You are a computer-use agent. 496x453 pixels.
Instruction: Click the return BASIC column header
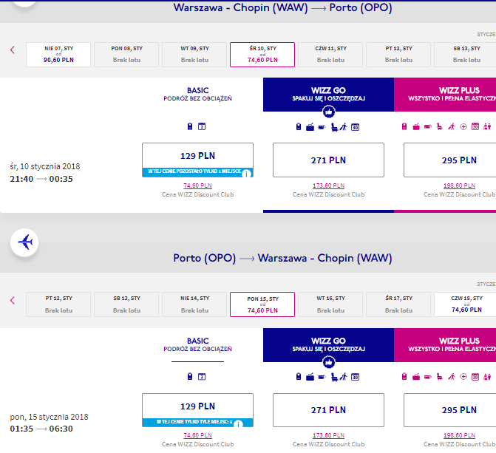point(197,345)
